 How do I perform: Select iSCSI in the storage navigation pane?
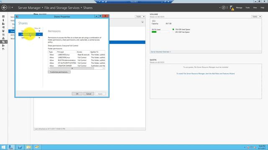(x=13, y=35)
